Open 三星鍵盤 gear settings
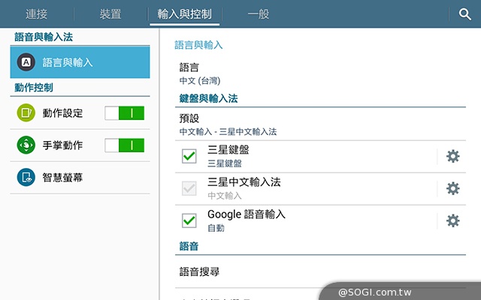This screenshot has width=481, height=300. tap(452, 157)
